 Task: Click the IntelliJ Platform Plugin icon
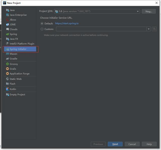pos(8,44)
